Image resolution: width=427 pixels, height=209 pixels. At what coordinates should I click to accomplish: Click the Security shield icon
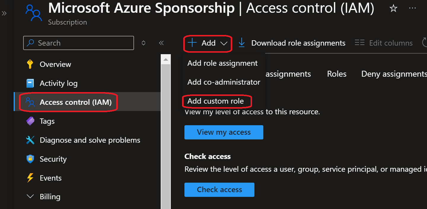tap(30, 159)
